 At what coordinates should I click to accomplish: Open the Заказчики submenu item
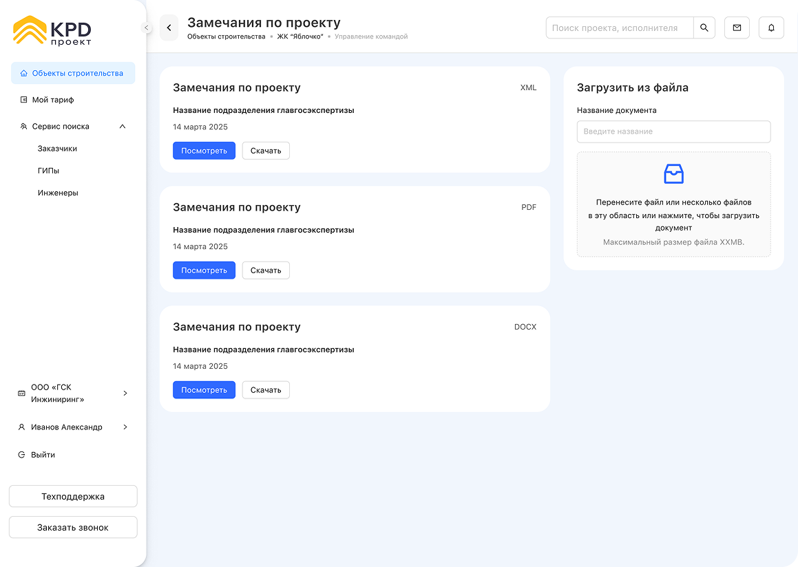[57, 149]
